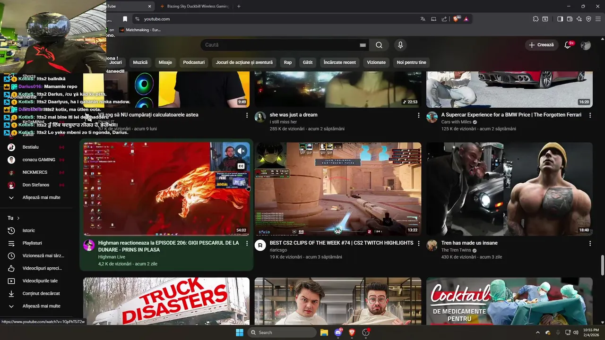
Task: Open Discord from the taskbar
Action: click(338, 332)
